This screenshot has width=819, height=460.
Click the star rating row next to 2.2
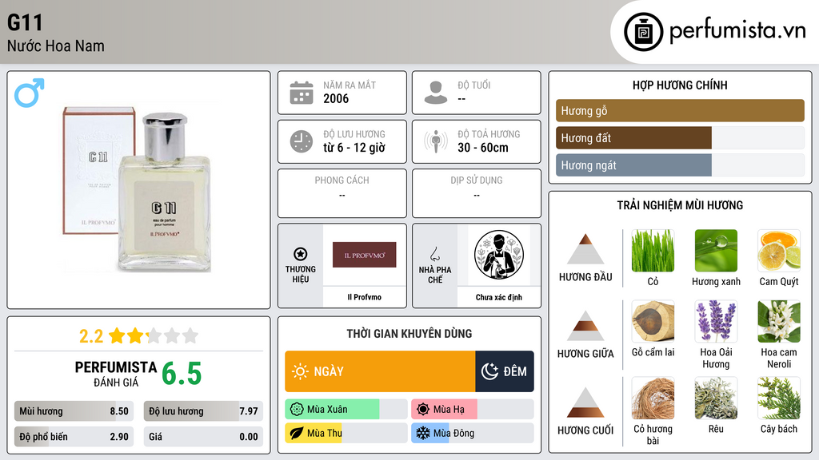pyautogui.click(x=154, y=335)
